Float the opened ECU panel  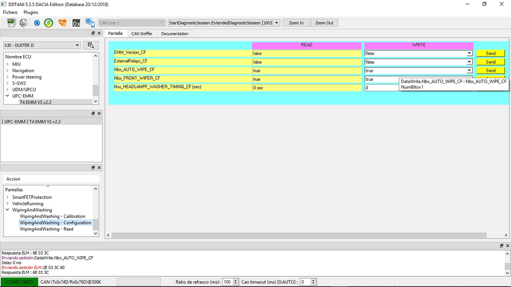coord(93,113)
